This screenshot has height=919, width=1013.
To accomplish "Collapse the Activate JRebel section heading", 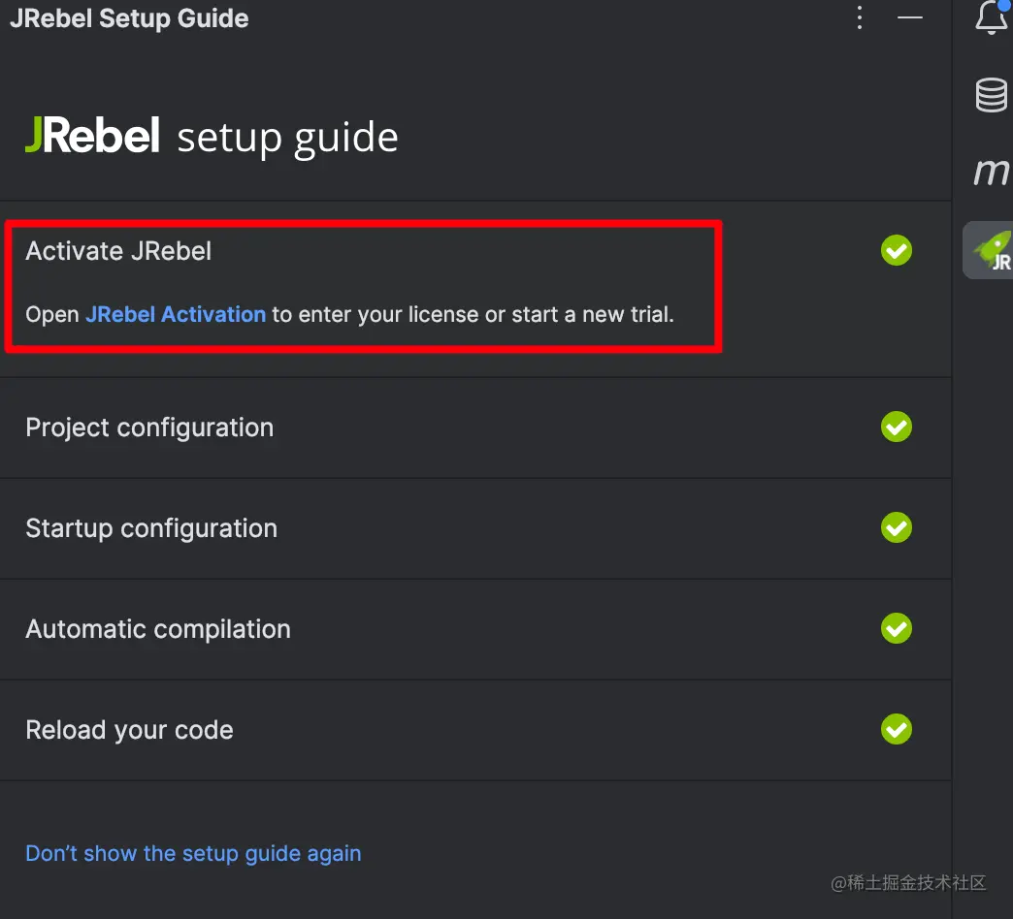I will (118, 251).
